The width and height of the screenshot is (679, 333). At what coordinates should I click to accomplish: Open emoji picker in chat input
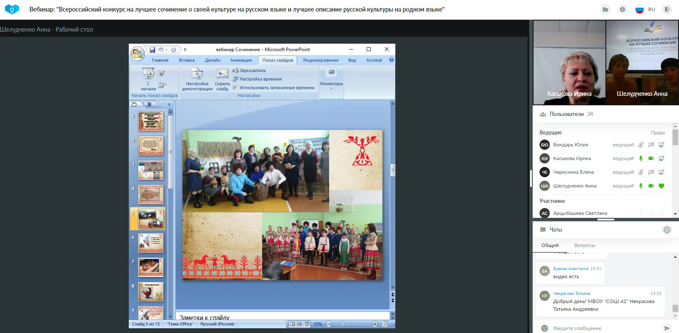coord(545,328)
